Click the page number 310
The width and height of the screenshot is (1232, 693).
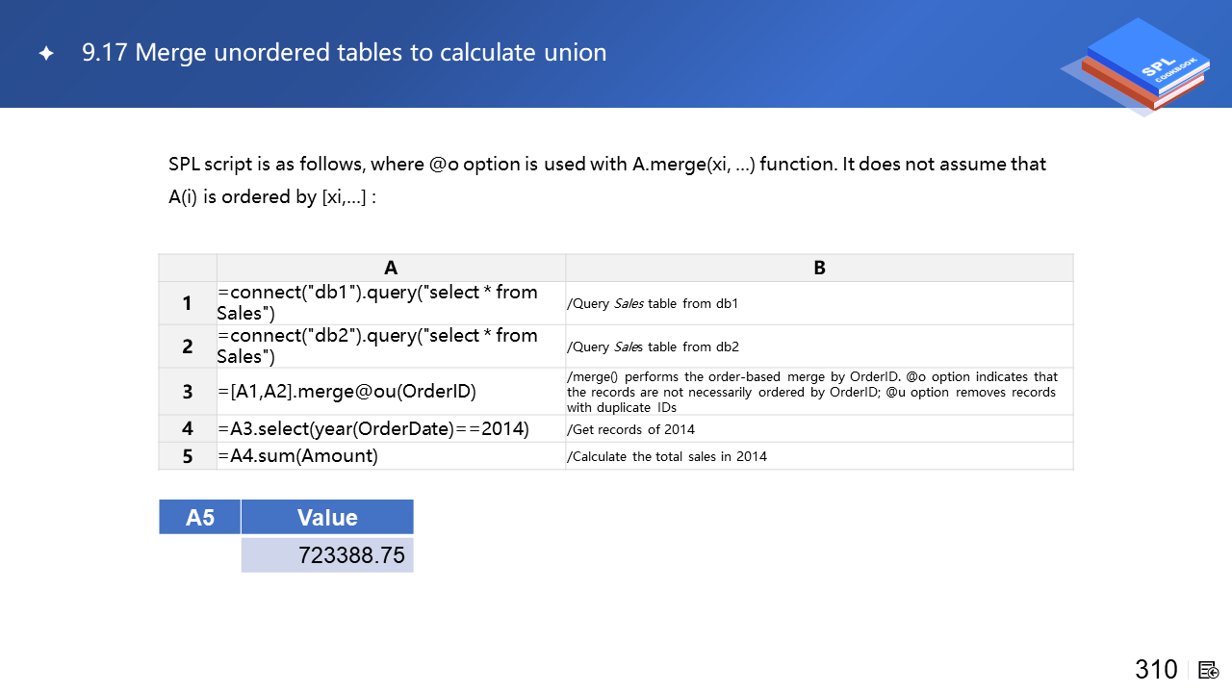tap(1156, 670)
